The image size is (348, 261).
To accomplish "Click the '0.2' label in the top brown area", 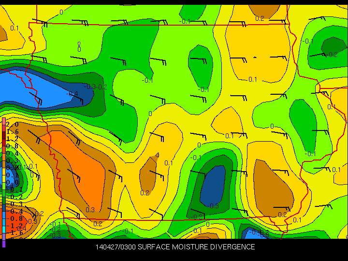I will point(260,18).
